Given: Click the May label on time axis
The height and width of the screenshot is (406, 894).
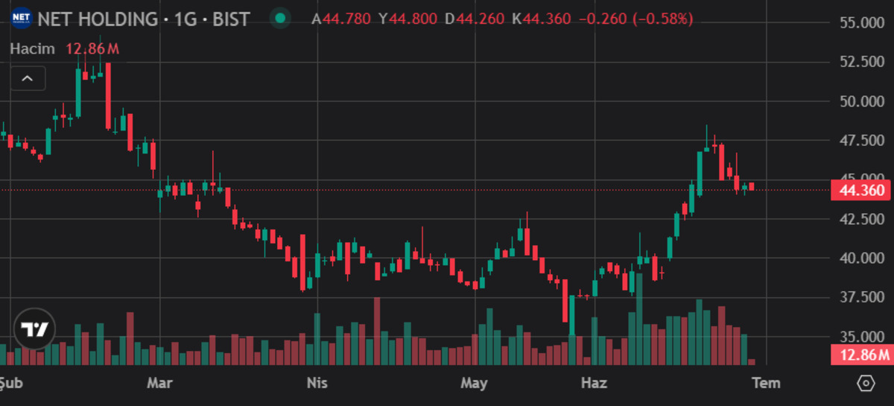Looking at the screenshot, I should [474, 383].
